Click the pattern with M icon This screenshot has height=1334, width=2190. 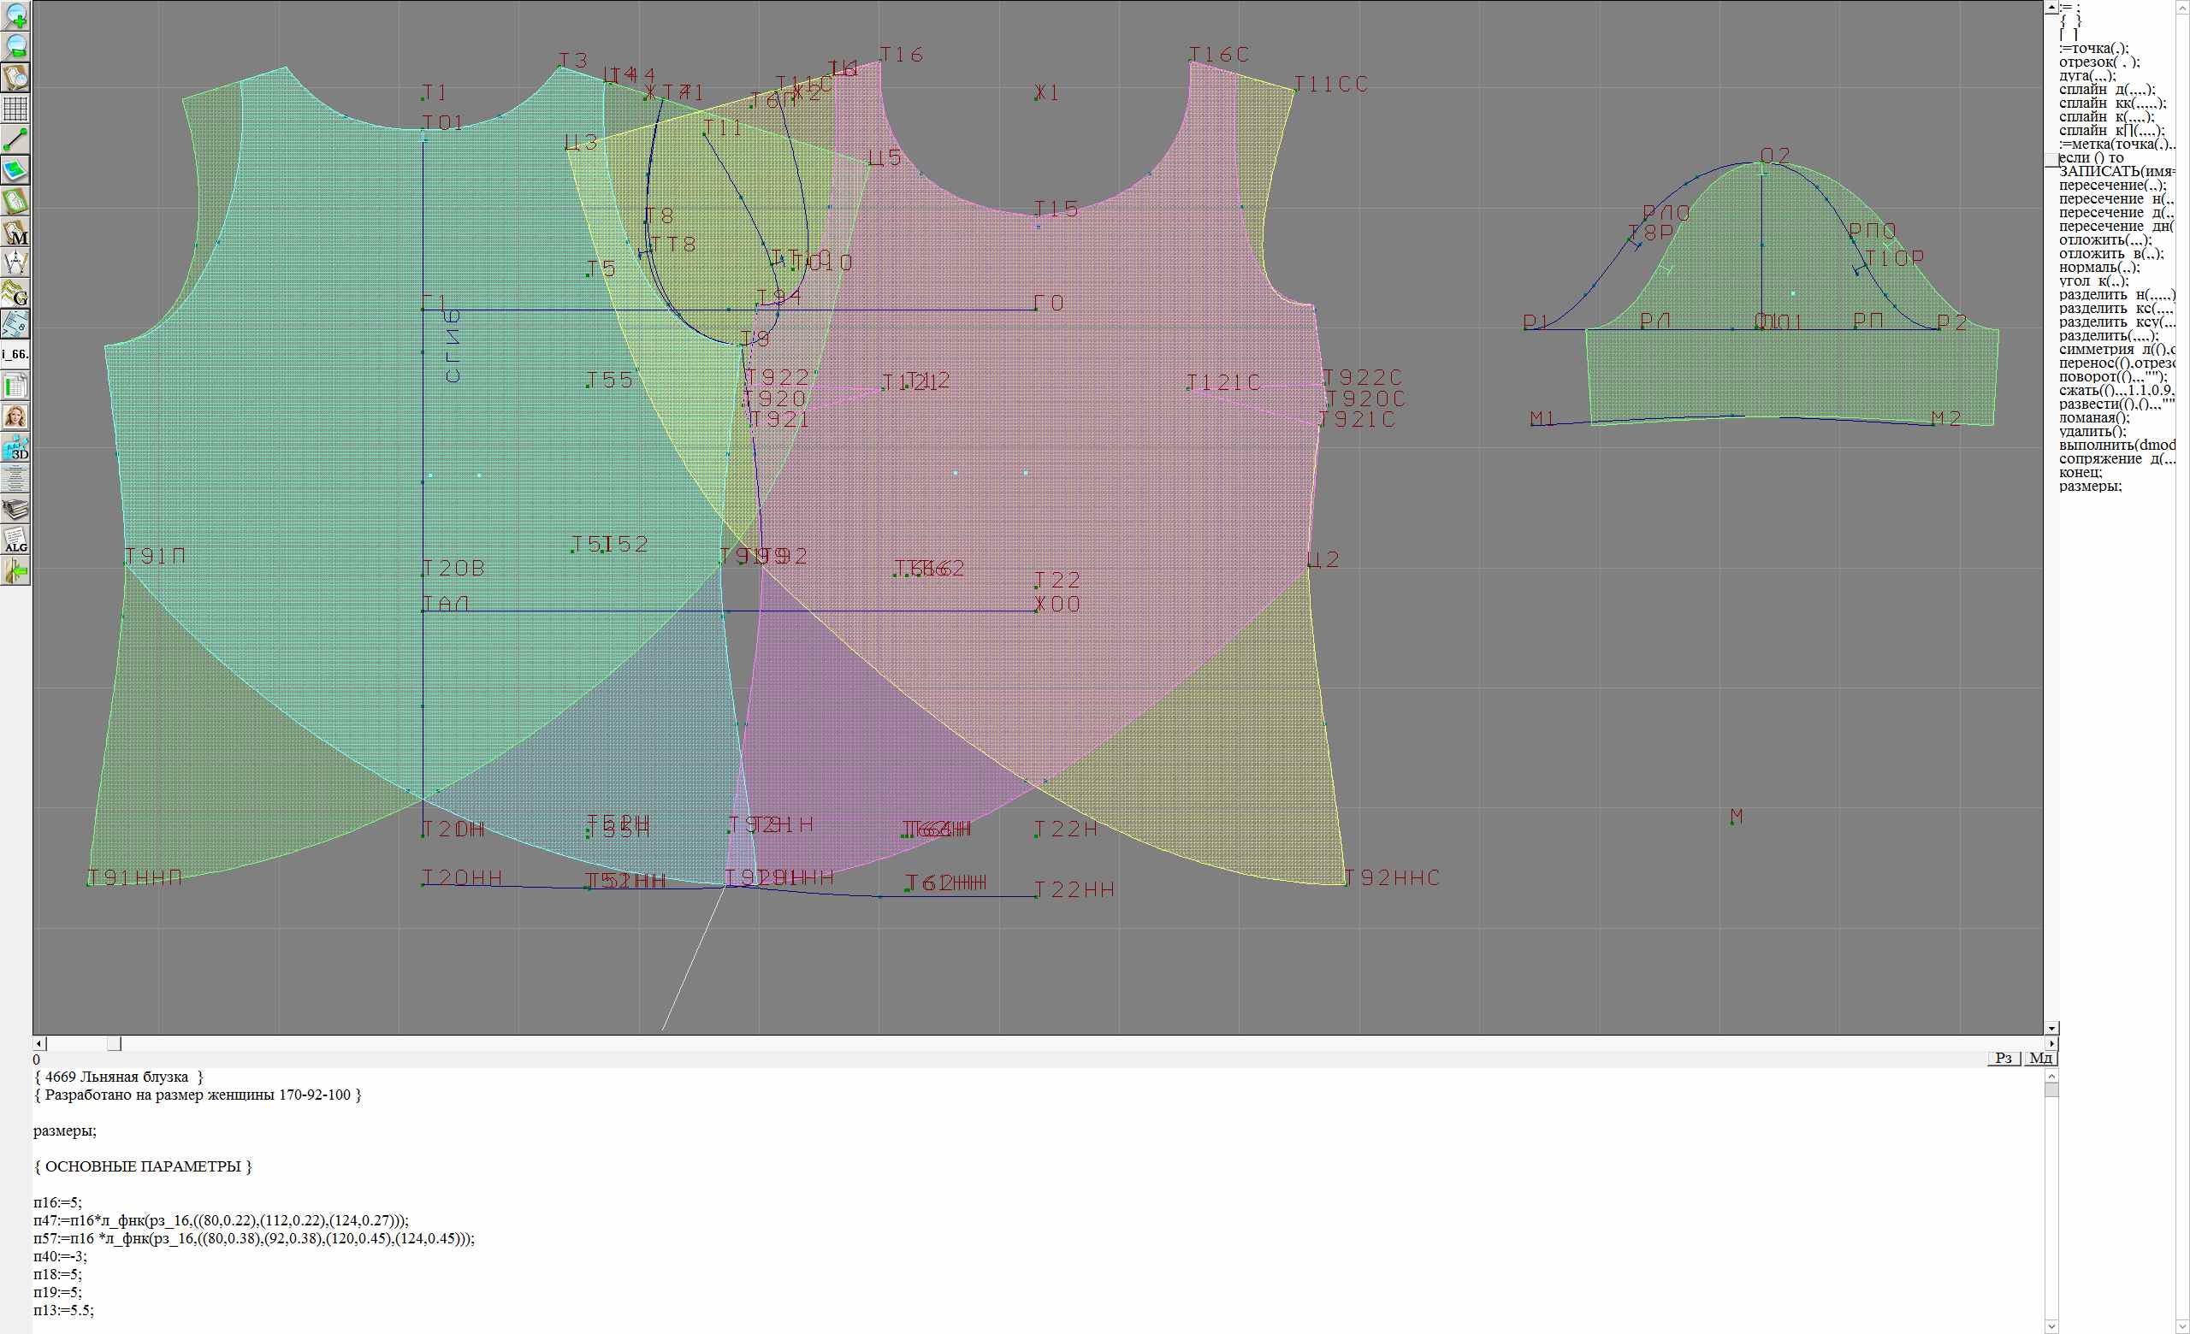(16, 233)
